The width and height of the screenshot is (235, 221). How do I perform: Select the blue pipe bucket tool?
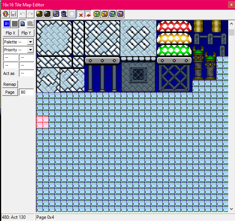click(x=64, y=14)
